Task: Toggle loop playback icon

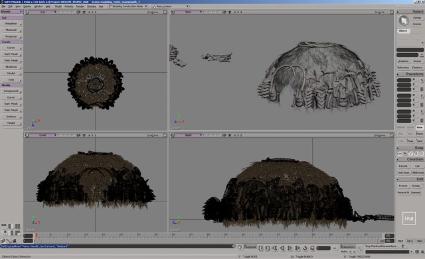Action: (305, 248)
